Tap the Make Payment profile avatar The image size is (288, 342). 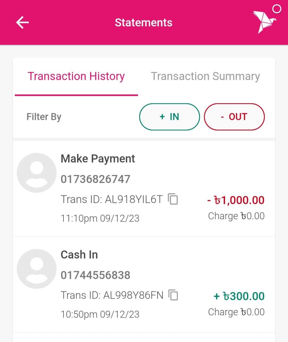(36, 173)
